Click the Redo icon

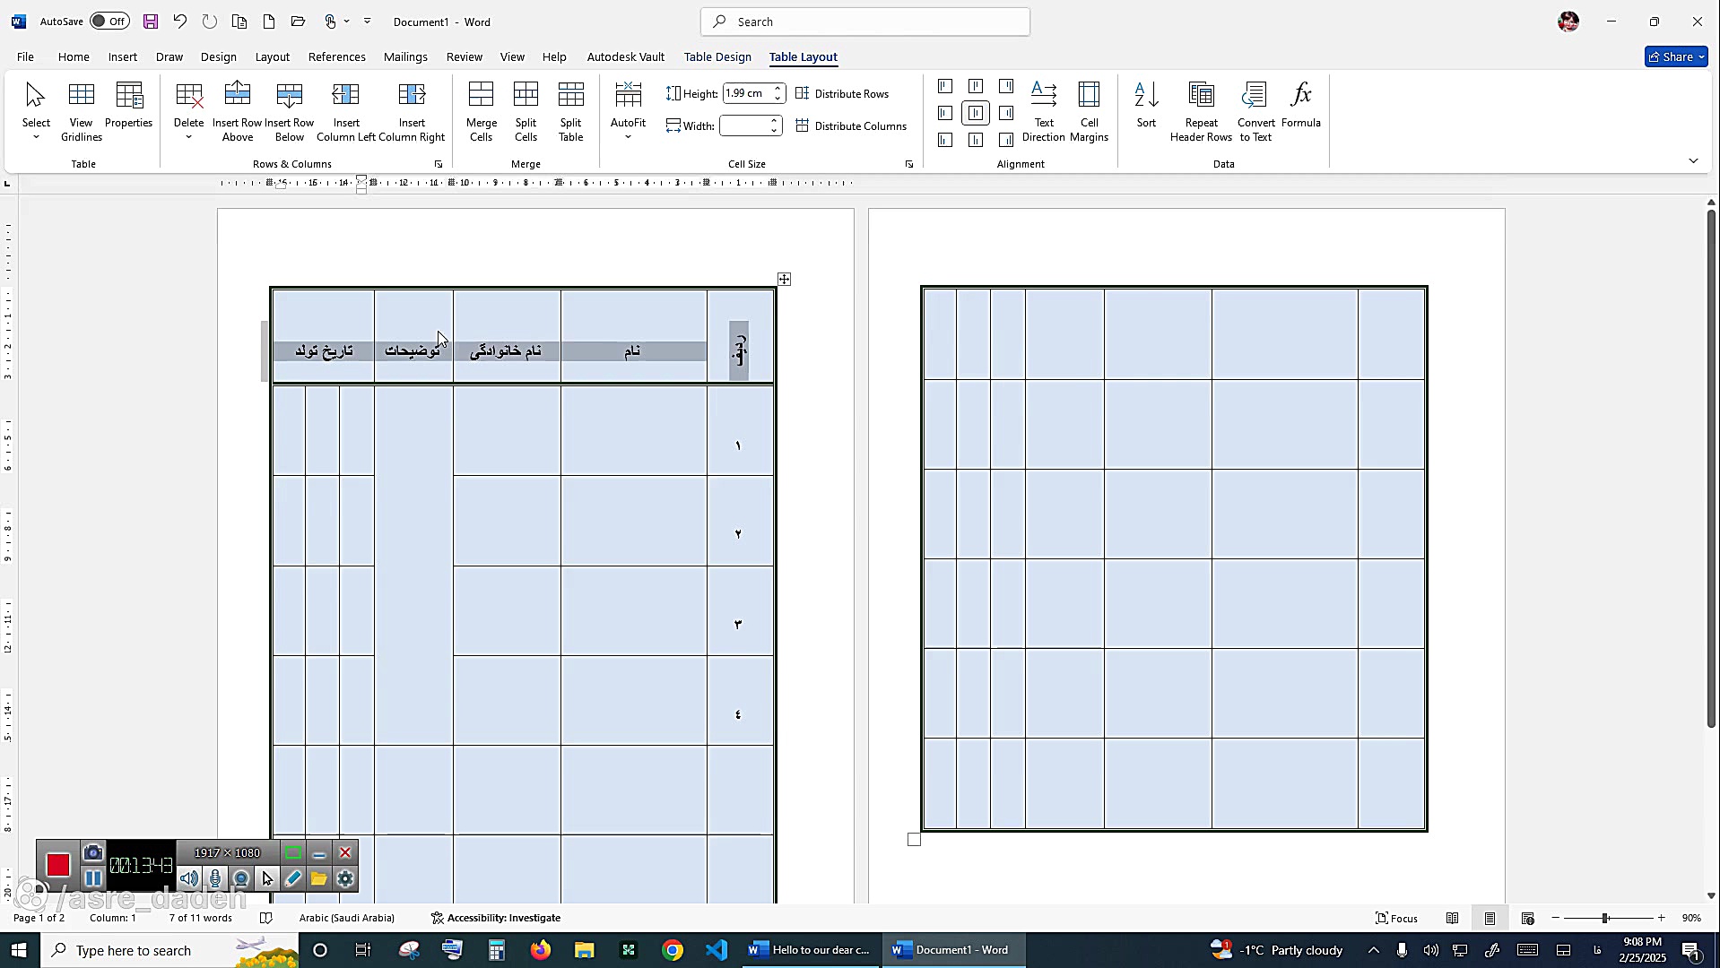(210, 22)
